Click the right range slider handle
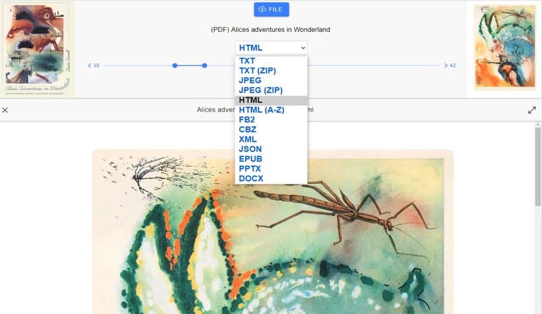 pos(205,66)
